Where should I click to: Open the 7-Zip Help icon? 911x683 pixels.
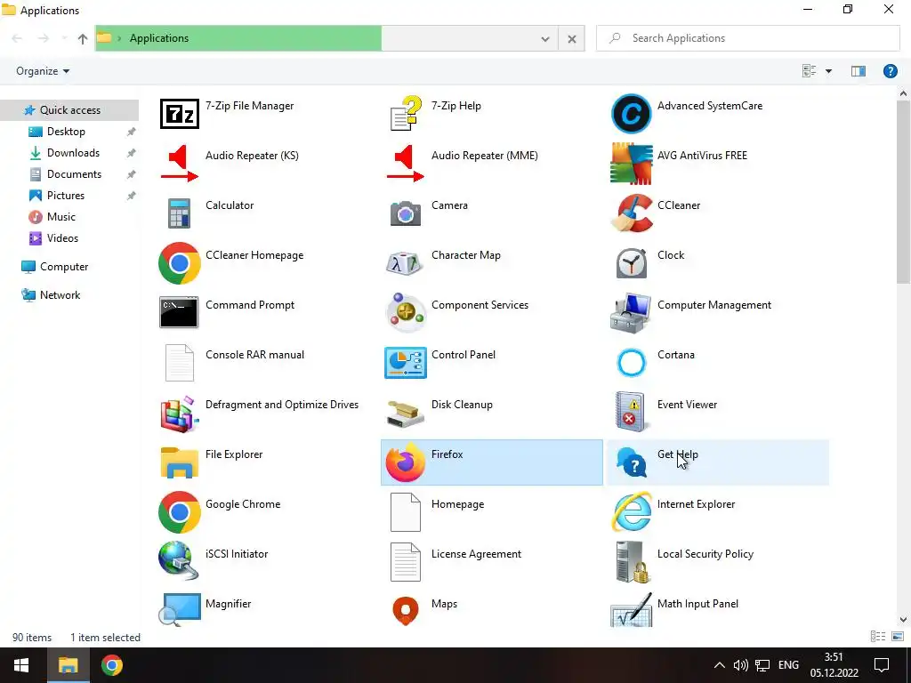[406, 114]
